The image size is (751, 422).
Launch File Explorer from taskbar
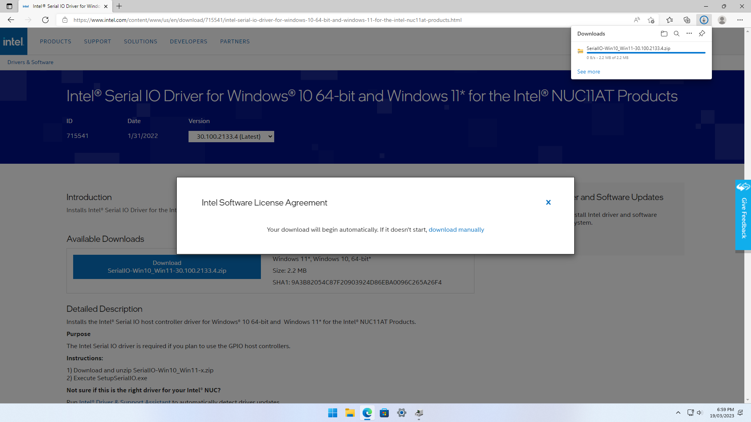[x=350, y=413]
